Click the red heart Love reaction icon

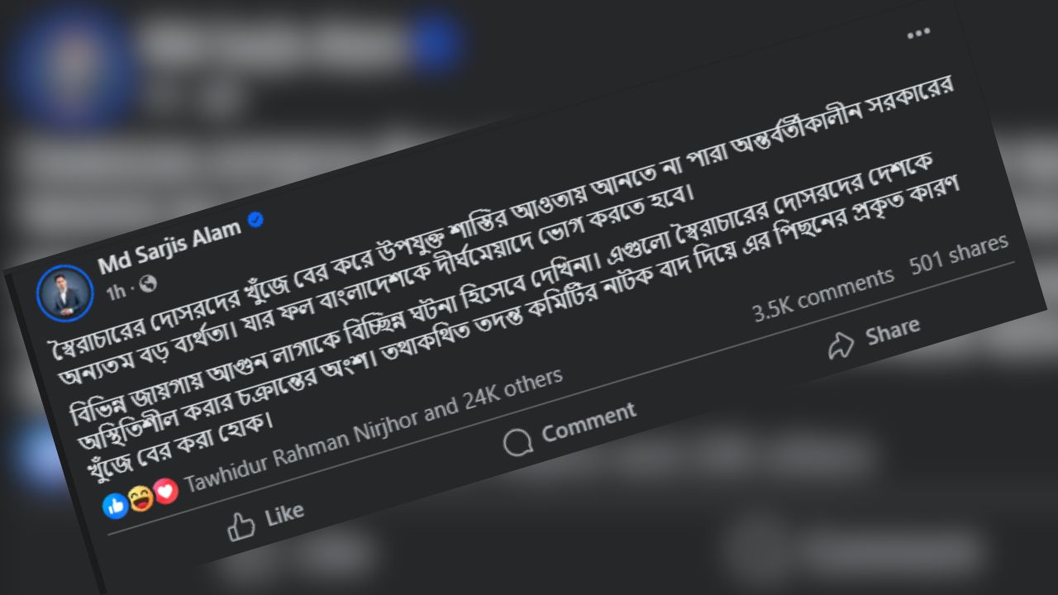(x=166, y=492)
